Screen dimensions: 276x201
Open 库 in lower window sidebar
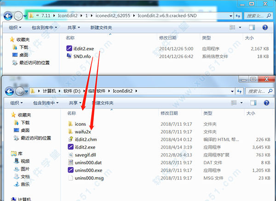[x=20, y=154]
